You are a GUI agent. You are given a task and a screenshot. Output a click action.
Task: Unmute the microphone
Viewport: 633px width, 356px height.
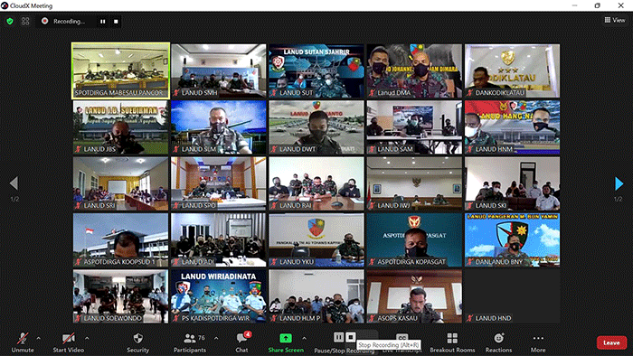tap(23, 342)
